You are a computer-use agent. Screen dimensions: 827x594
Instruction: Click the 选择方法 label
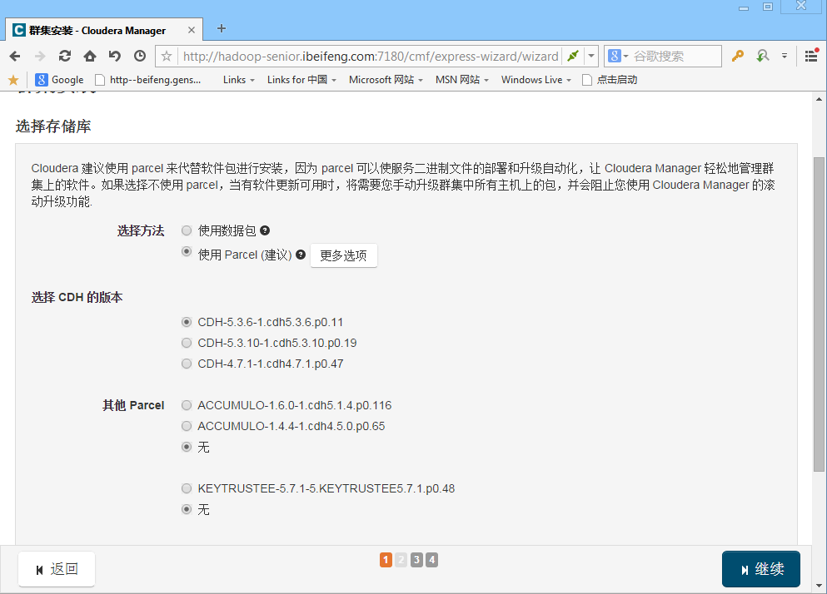click(x=141, y=230)
